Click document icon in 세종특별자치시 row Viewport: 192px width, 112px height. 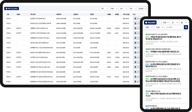pos(135,38)
